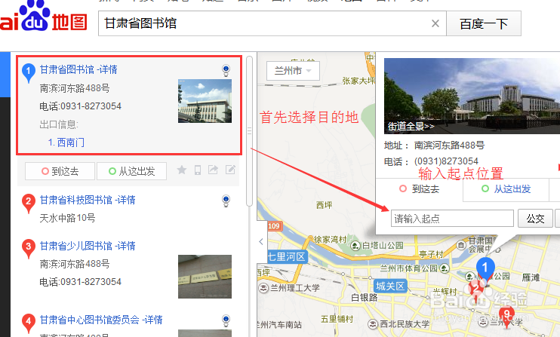
Task: Click red marker 4 in results list
Action: point(29,323)
